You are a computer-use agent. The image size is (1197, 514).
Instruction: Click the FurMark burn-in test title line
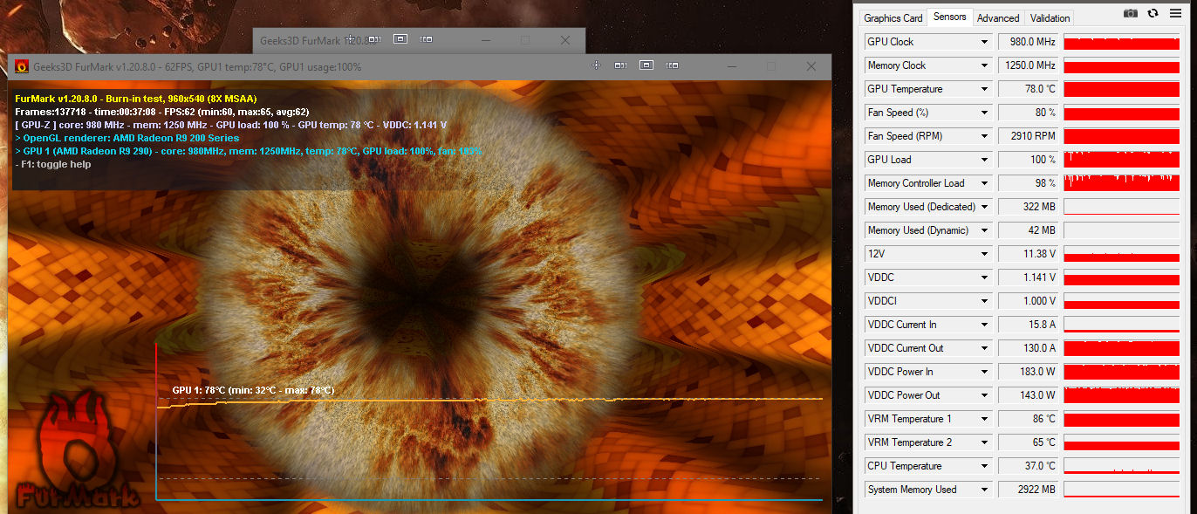[136, 99]
